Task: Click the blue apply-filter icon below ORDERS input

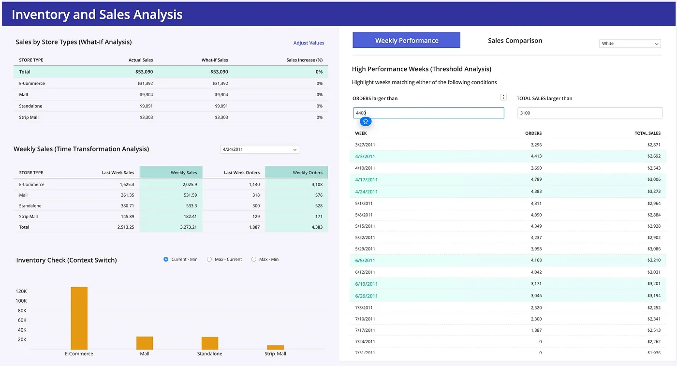Action: (366, 121)
